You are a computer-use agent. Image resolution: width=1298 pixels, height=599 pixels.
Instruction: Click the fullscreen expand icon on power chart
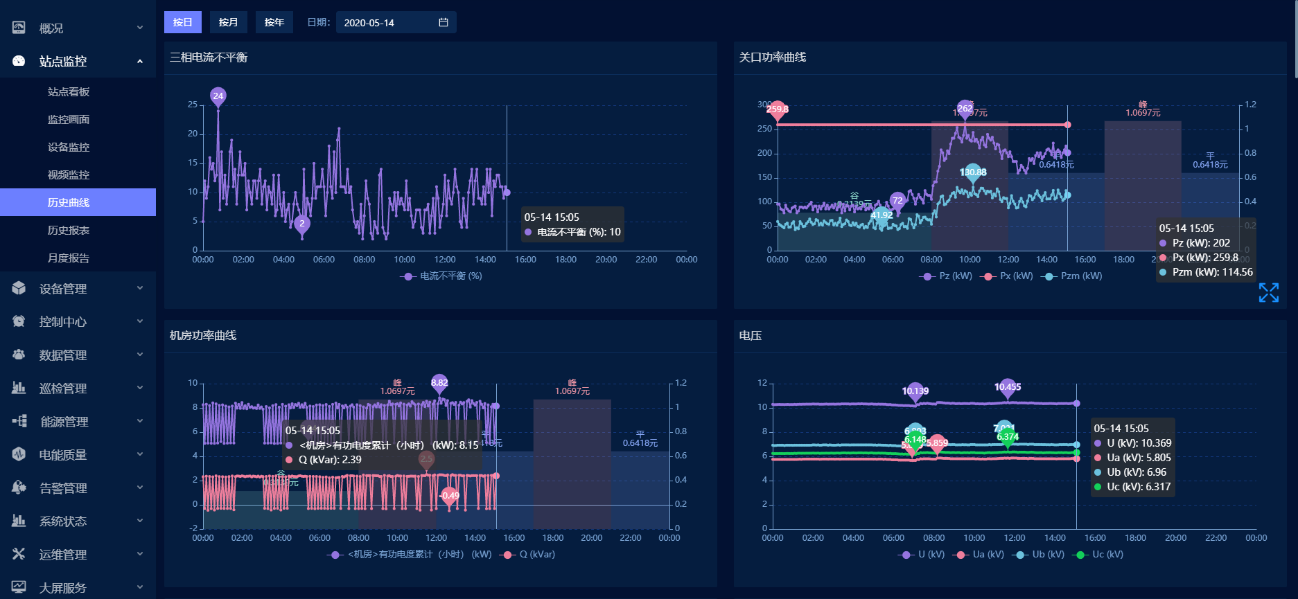[x=1268, y=293]
